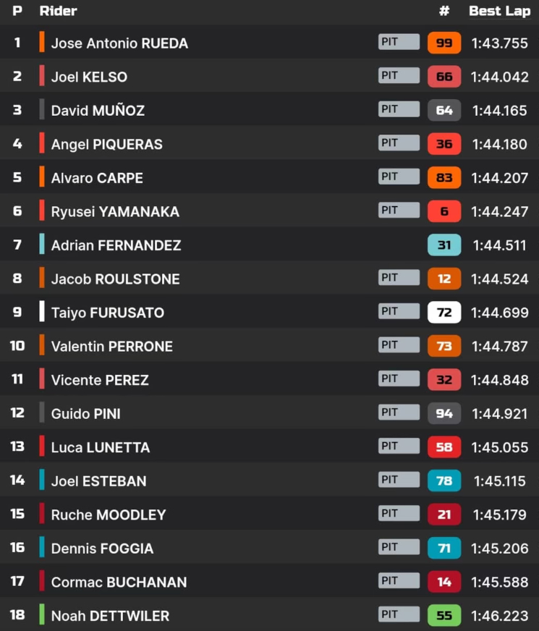539x631 pixels.
Task: Click the # number column header
Action: 444,11
